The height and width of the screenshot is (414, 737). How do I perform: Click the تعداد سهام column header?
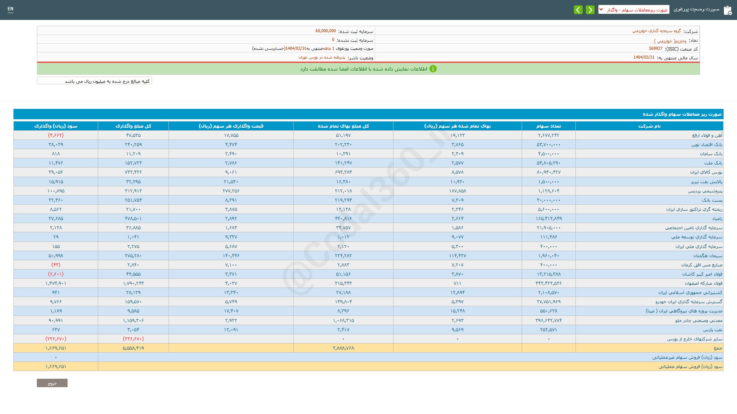click(x=548, y=126)
